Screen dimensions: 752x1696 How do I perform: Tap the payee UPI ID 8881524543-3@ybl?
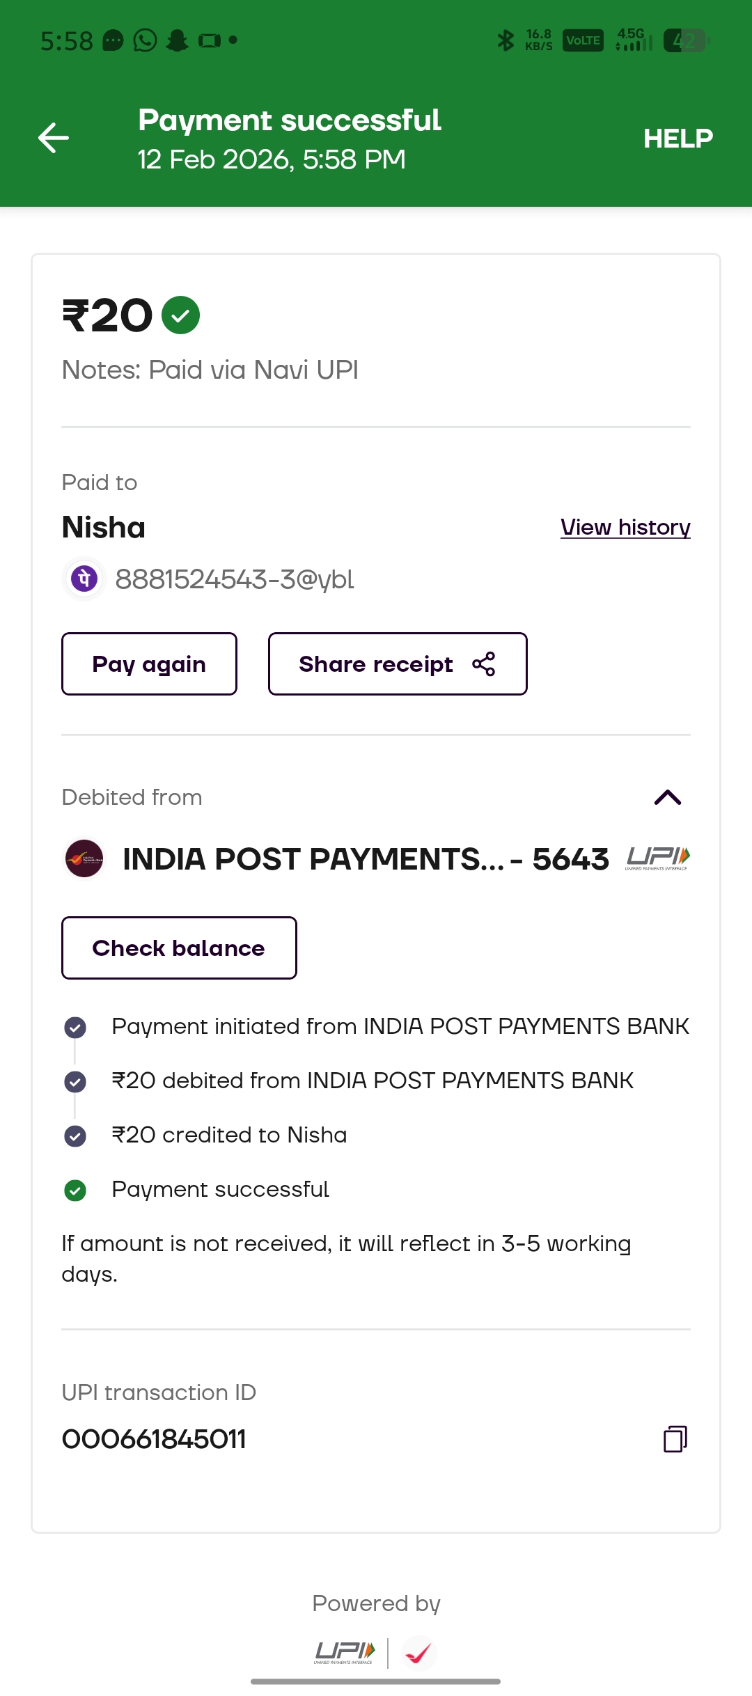tap(235, 579)
